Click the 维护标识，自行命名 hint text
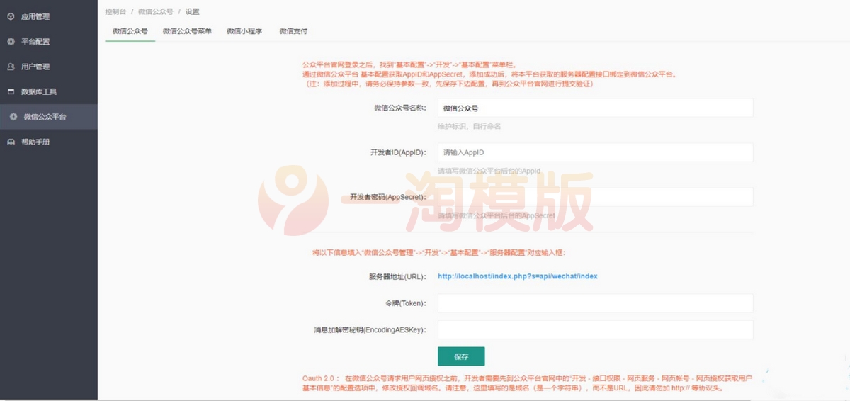The height and width of the screenshot is (401, 850). (470, 126)
